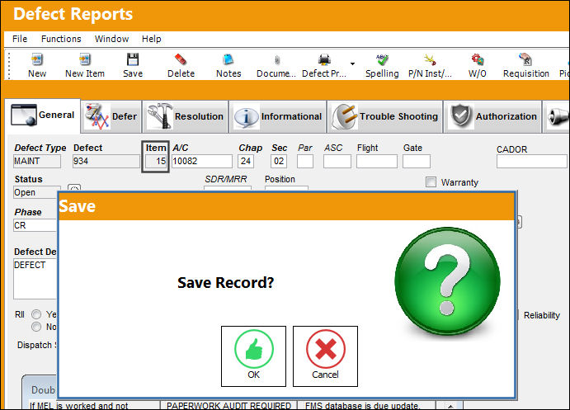Click the Defect Type field showing MAINT
This screenshot has height=410, width=570.
(37, 161)
